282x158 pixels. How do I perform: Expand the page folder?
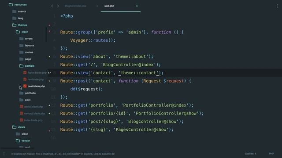pyautogui.click(x=25, y=59)
